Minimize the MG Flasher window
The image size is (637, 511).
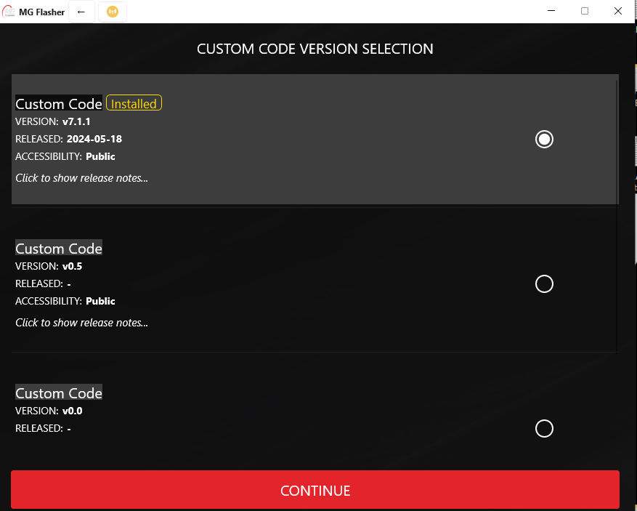pyautogui.click(x=551, y=11)
